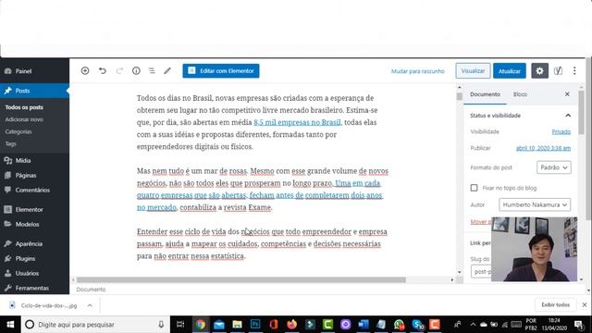Open Word from the taskbar

click(x=364, y=325)
